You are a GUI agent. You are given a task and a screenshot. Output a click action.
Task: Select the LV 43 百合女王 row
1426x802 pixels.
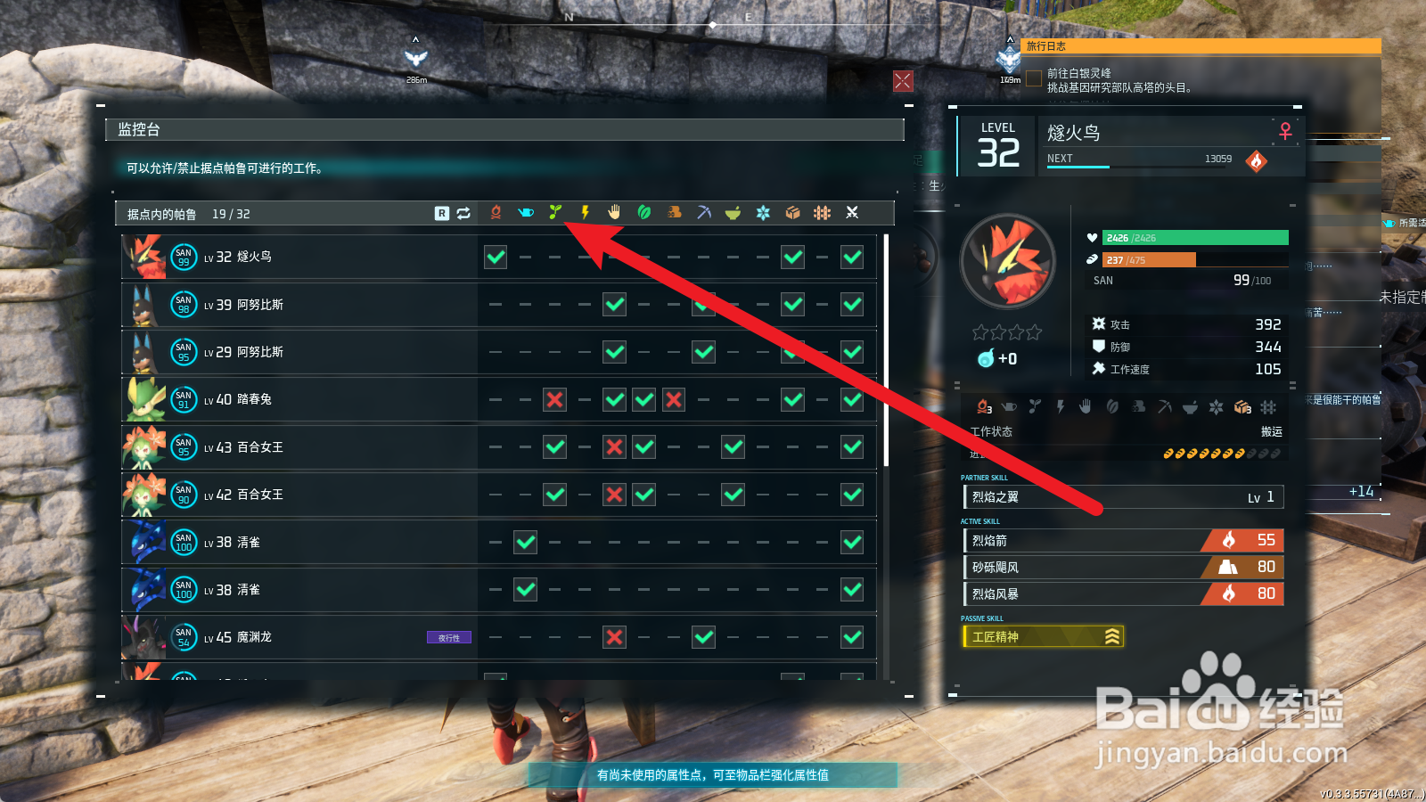499,446
